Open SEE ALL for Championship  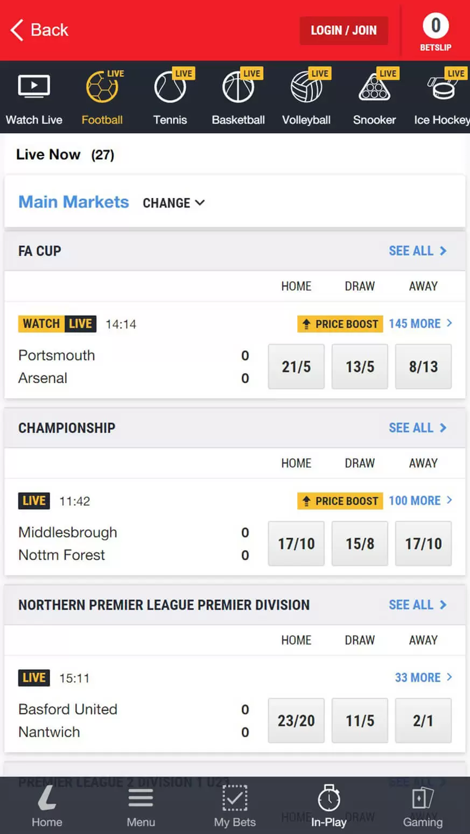pyautogui.click(x=417, y=428)
